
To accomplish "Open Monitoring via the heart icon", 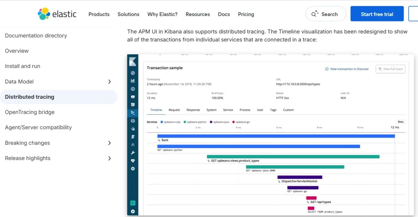I will click(x=133, y=161).
